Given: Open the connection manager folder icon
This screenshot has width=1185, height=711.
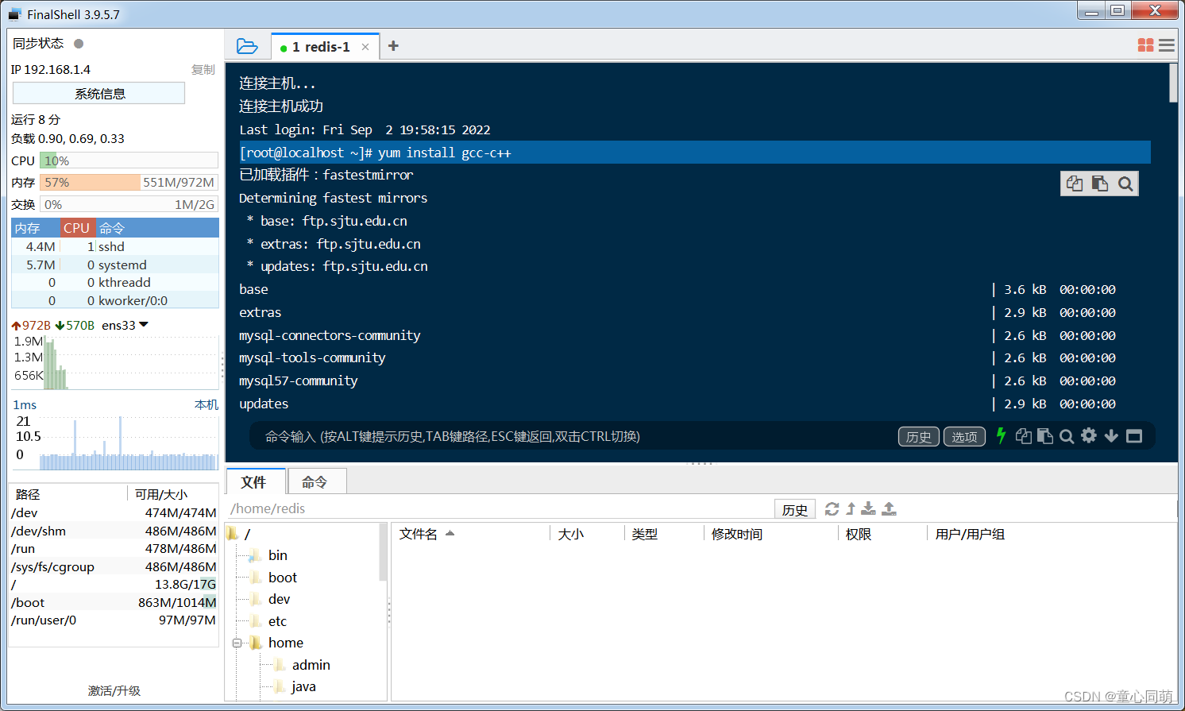Looking at the screenshot, I should (247, 46).
